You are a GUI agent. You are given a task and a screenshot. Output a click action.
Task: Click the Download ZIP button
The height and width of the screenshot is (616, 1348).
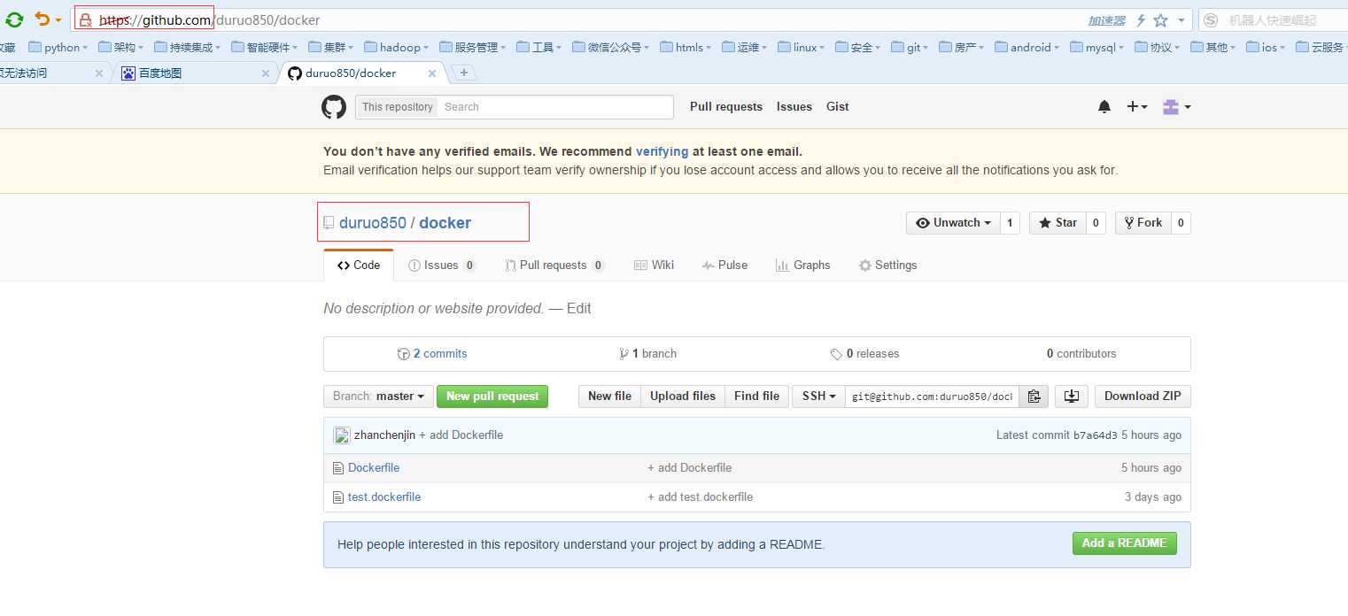click(x=1143, y=397)
